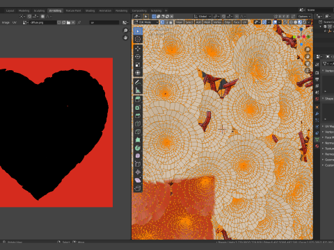The width and height of the screenshot is (334, 250).
Task: Select the Annotate tool
Action: [138, 82]
